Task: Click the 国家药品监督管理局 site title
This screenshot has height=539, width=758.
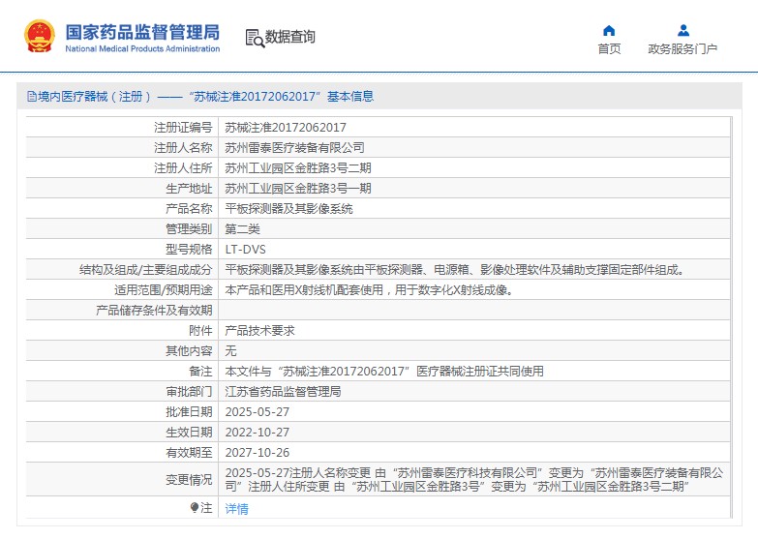Action: pyautogui.click(x=142, y=31)
